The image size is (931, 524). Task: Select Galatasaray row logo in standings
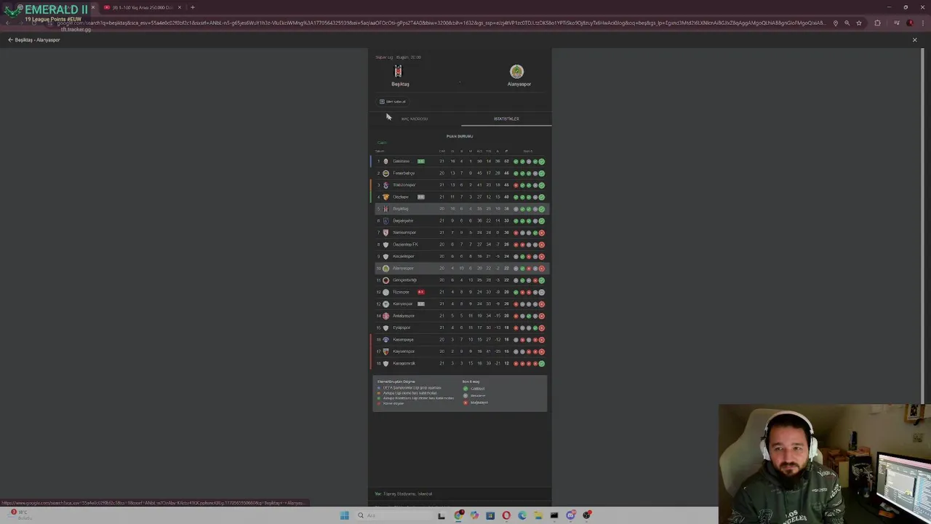pyautogui.click(x=385, y=161)
